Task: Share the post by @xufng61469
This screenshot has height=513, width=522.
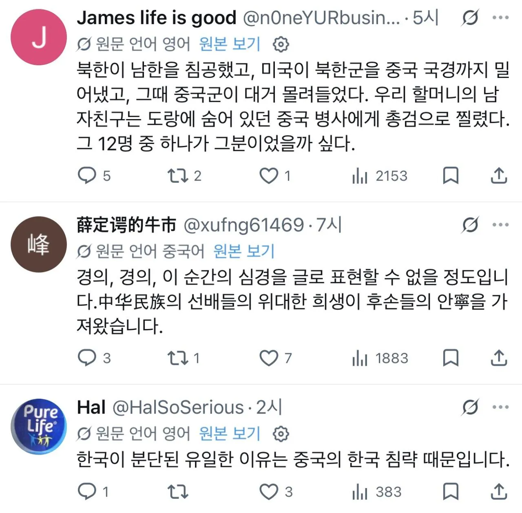Action: point(498,358)
